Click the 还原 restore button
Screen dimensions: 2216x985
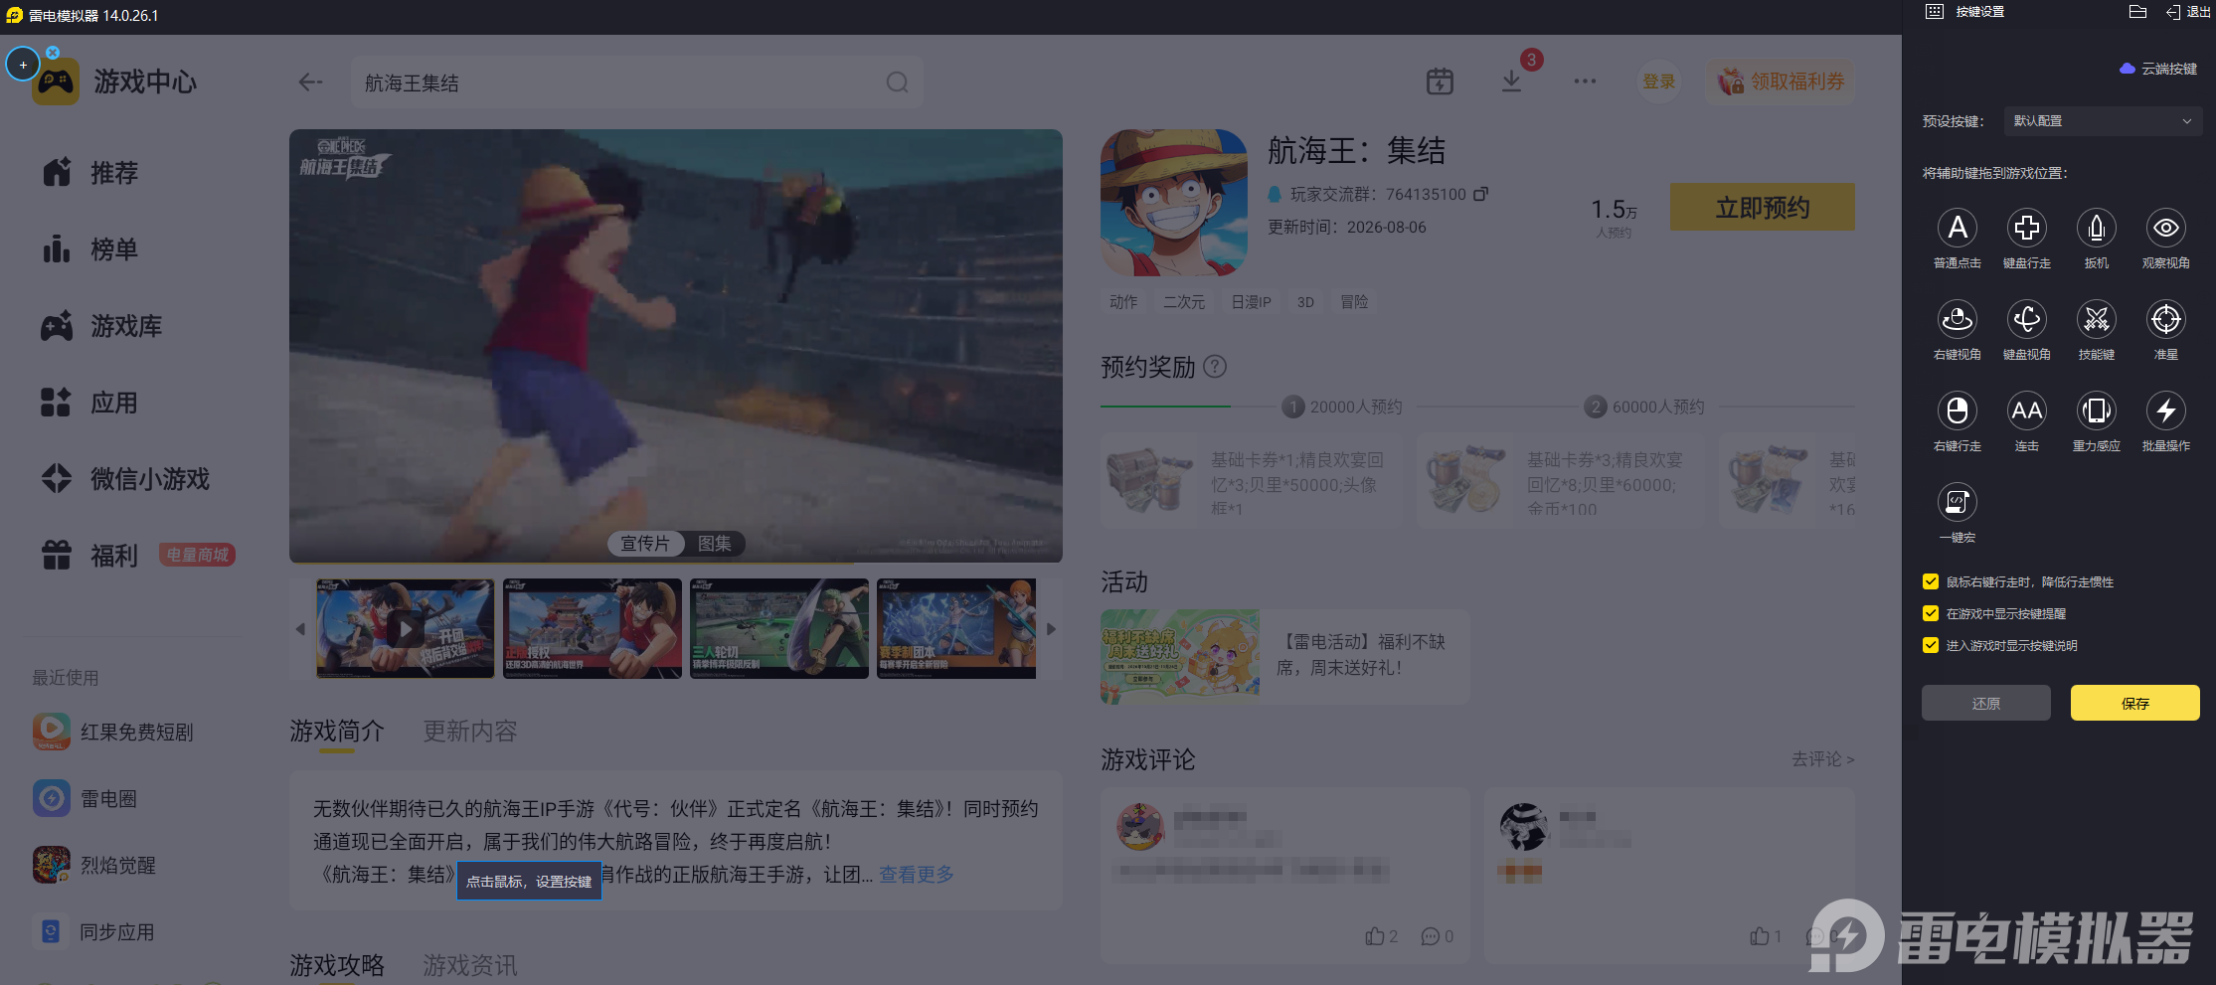(1985, 703)
